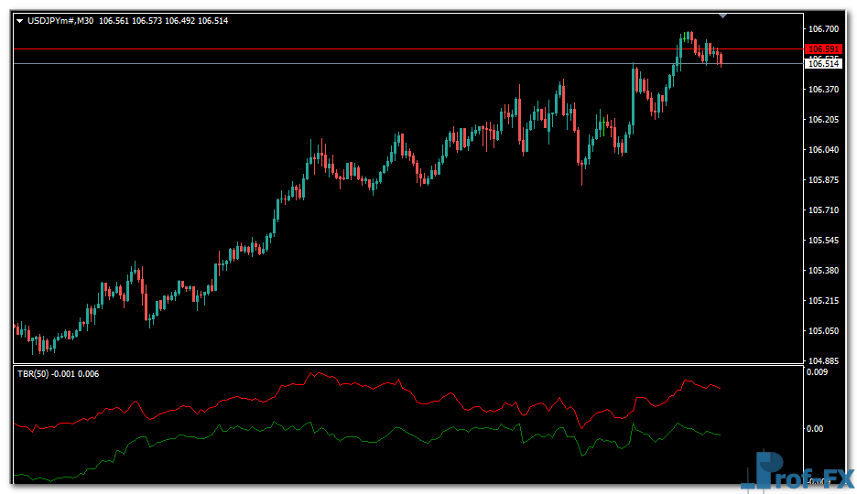Click the red 106.591 price label
This screenshot has width=857, height=494.
point(822,48)
